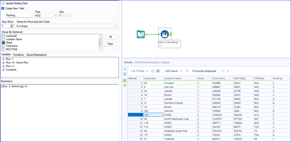Click the Group By list scrollbar
This screenshot has width=291, height=142.
(x=100, y=42)
